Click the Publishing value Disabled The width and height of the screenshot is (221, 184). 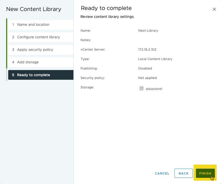(x=145, y=68)
